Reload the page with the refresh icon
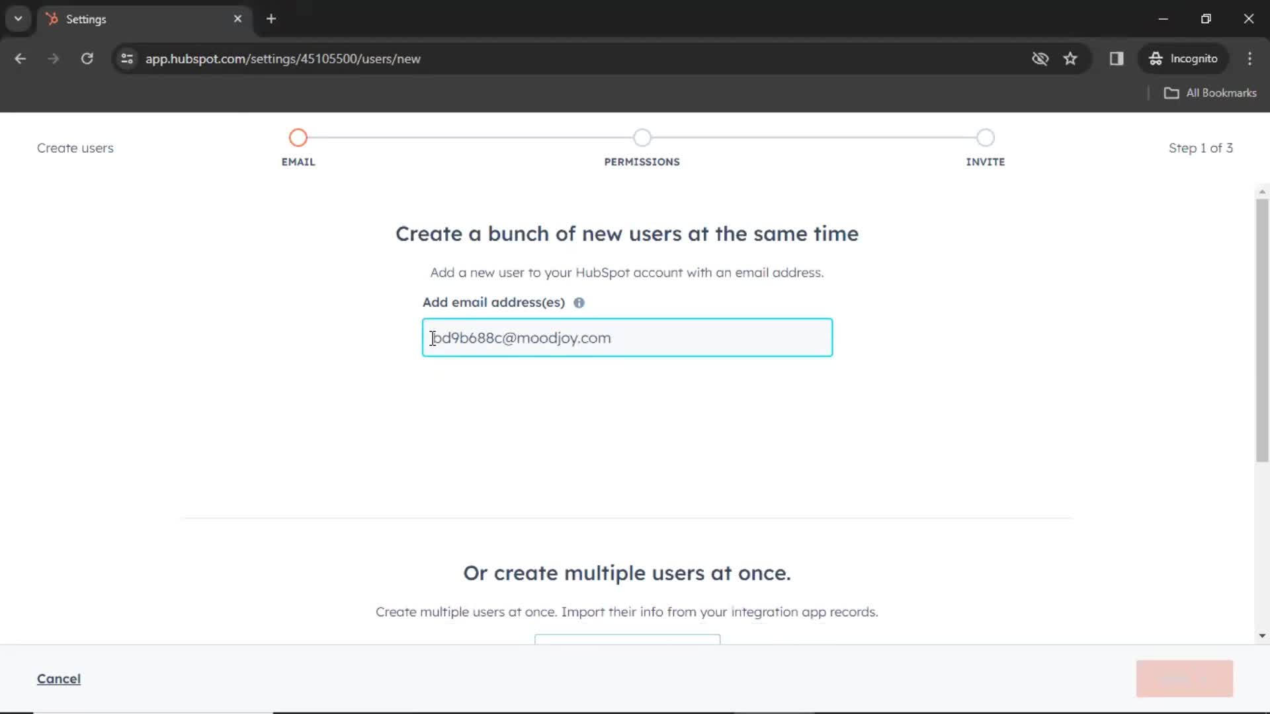This screenshot has height=714, width=1270. click(87, 59)
